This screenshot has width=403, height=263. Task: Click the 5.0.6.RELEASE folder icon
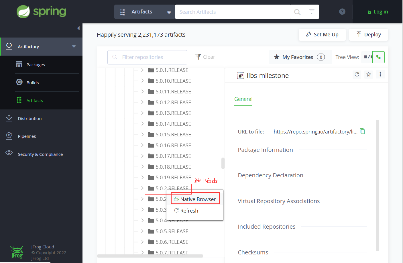point(151,242)
